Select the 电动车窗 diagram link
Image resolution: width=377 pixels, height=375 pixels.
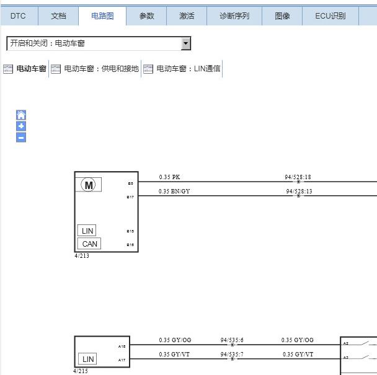click(x=31, y=69)
